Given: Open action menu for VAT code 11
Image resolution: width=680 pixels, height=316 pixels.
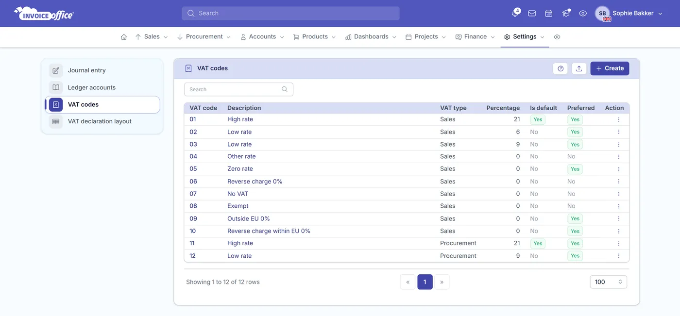Looking at the screenshot, I should point(619,244).
